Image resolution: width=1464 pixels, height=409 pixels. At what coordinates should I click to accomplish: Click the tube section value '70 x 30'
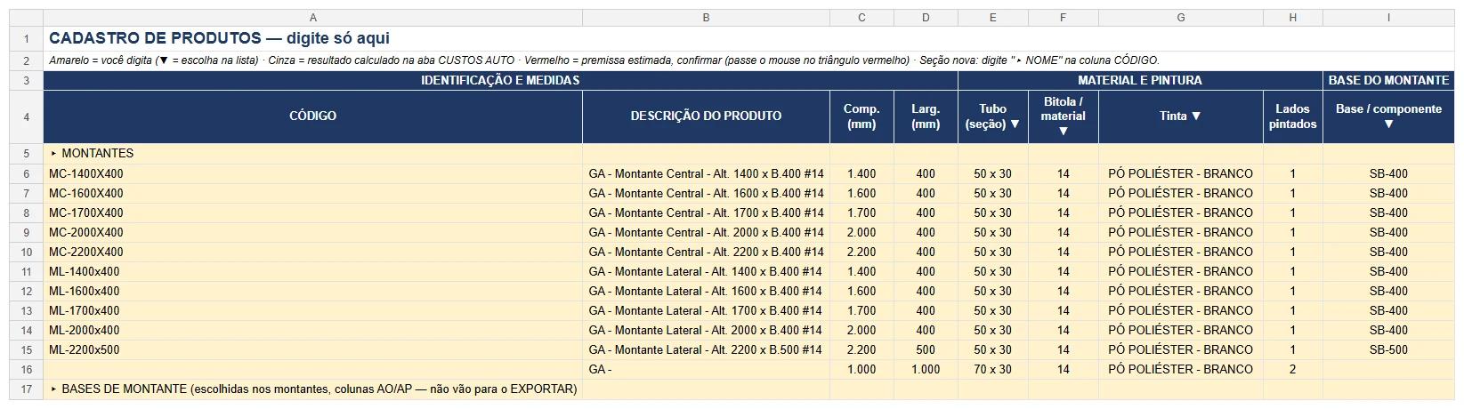pos(992,369)
